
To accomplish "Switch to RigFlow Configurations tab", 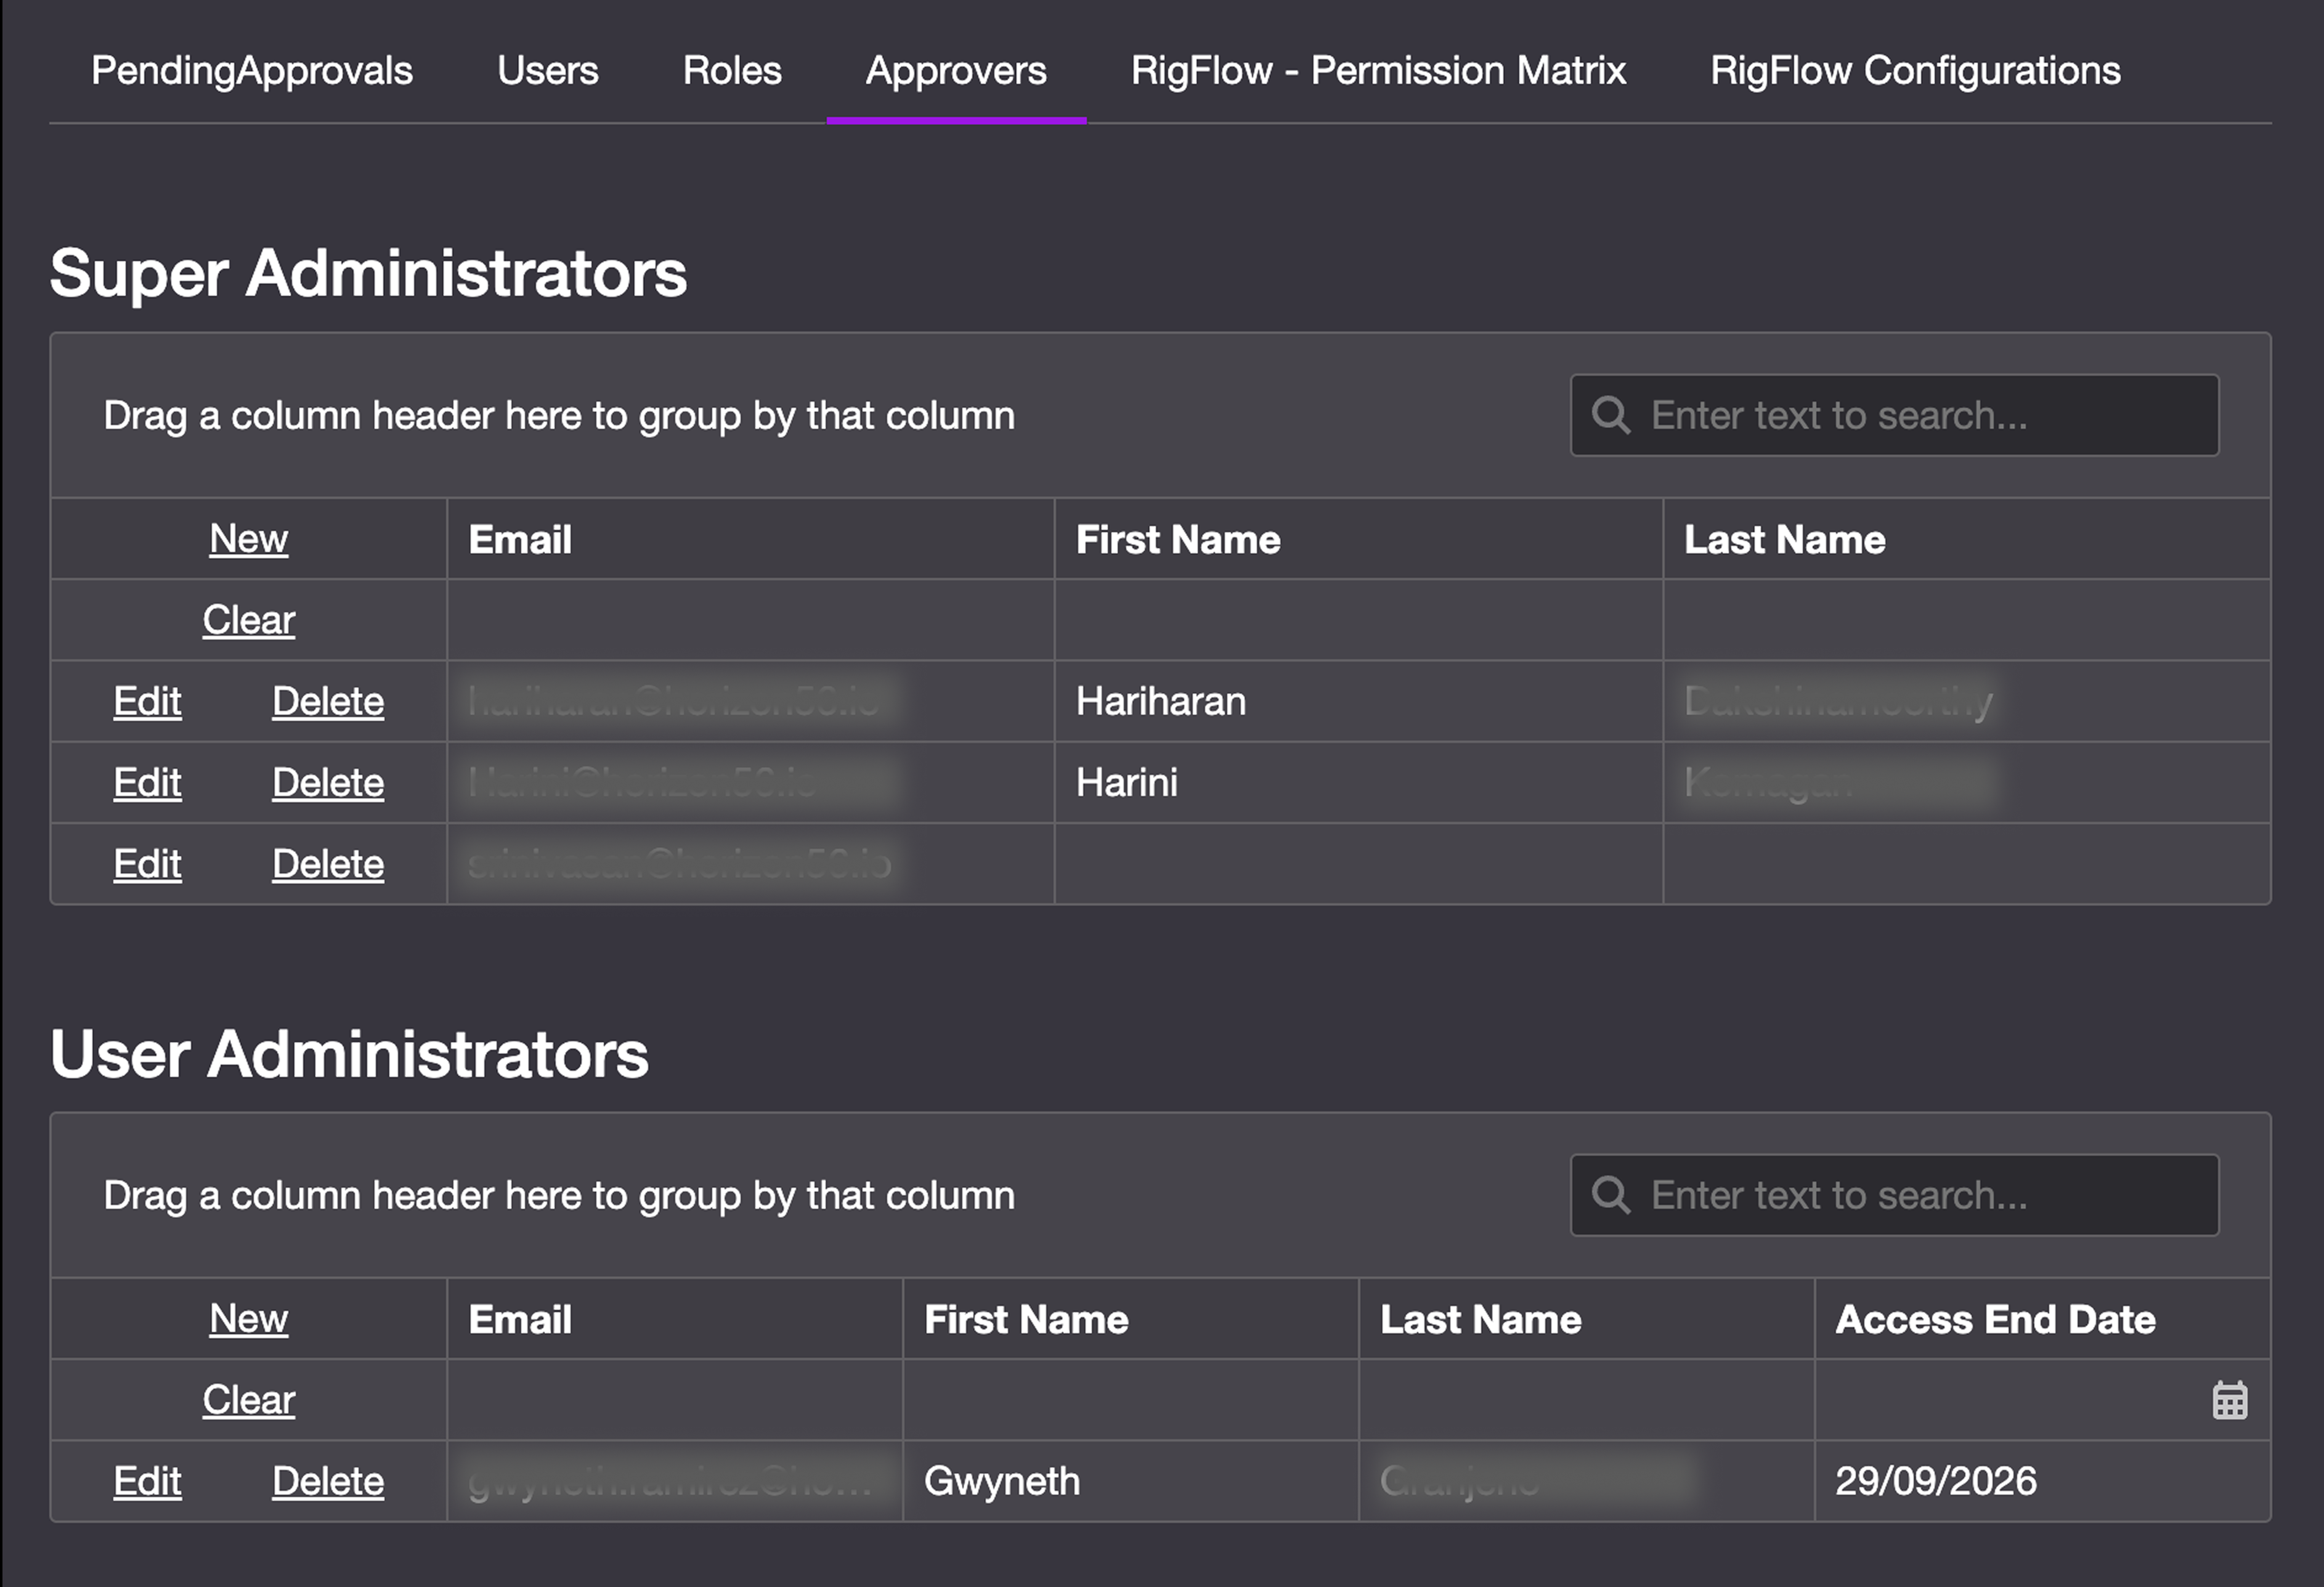I will click(x=1914, y=70).
